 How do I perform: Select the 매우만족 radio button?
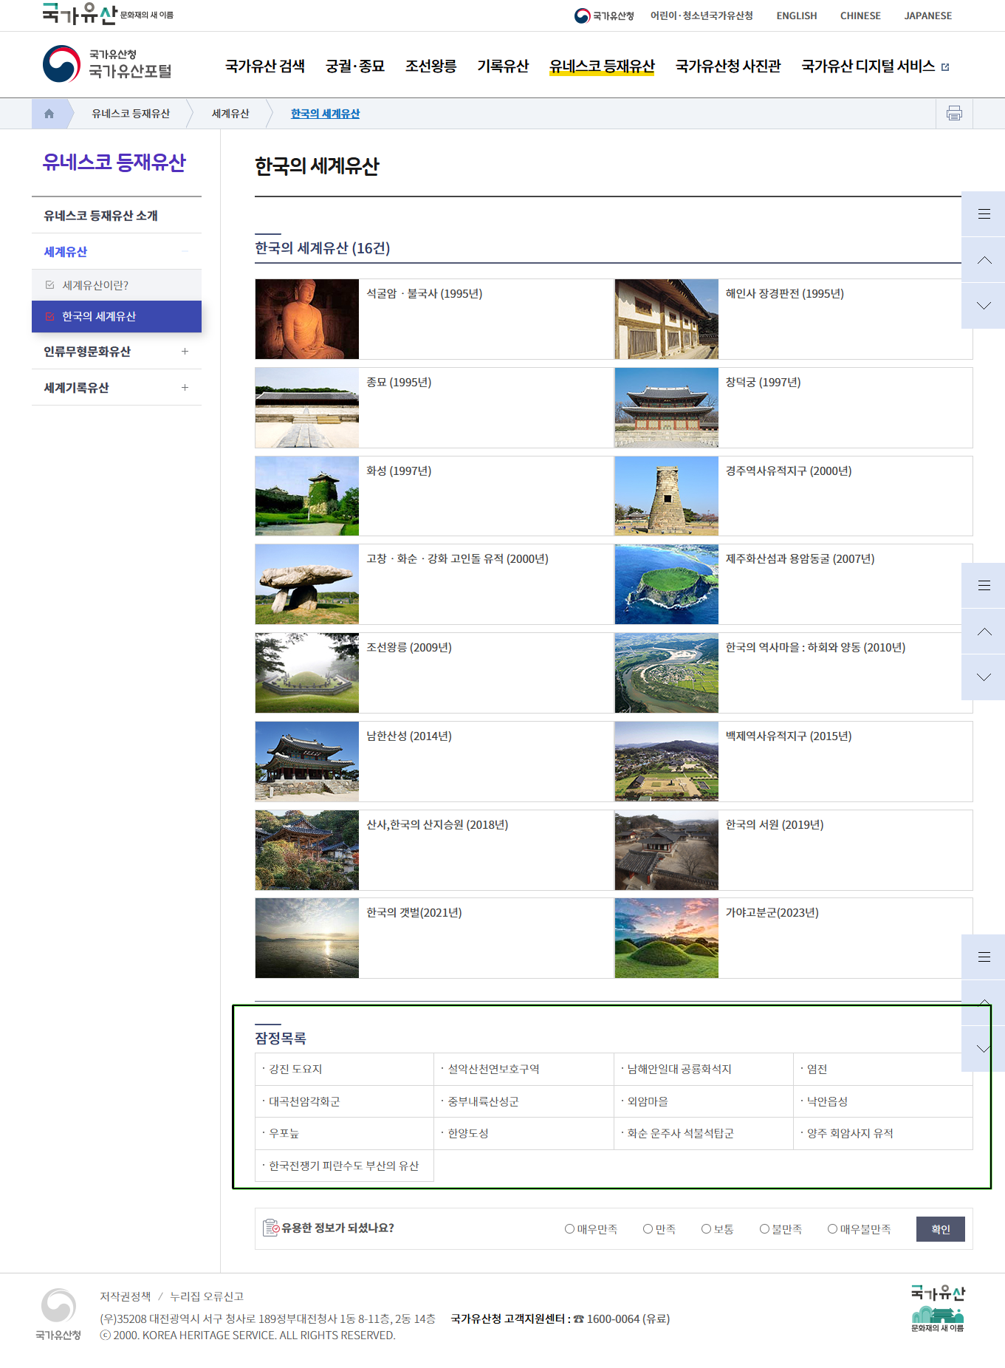point(569,1229)
